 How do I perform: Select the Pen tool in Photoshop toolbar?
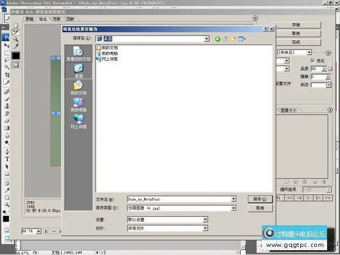pyautogui.click(x=7, y=151)
